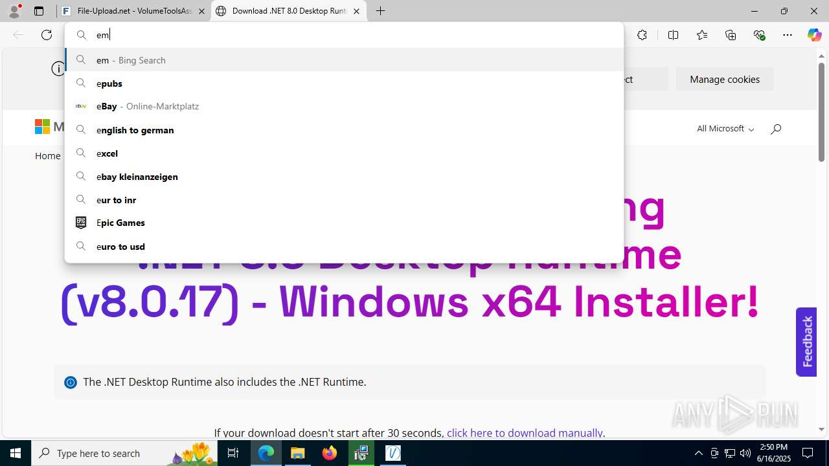Screen dimensions: 829x466
Task: Select the 'euro to usd' suggestion
Action: click(344, 247)
